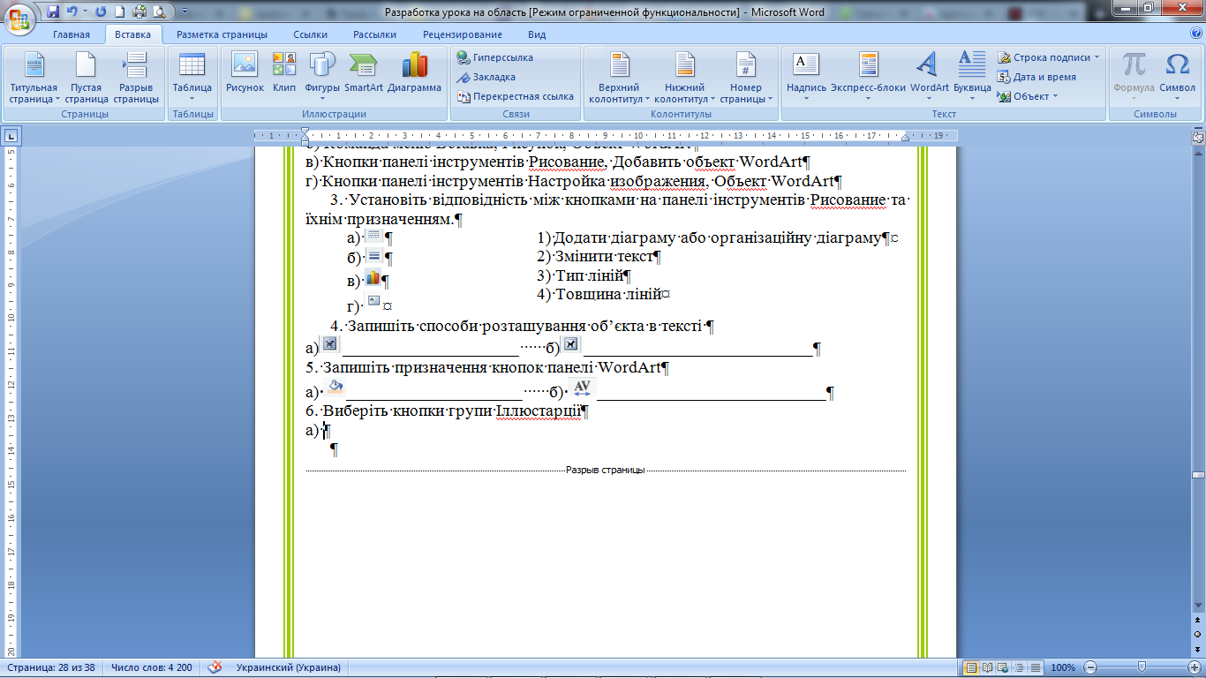
Task: Open the Клип clip art tool
Action: click(284, 73)
